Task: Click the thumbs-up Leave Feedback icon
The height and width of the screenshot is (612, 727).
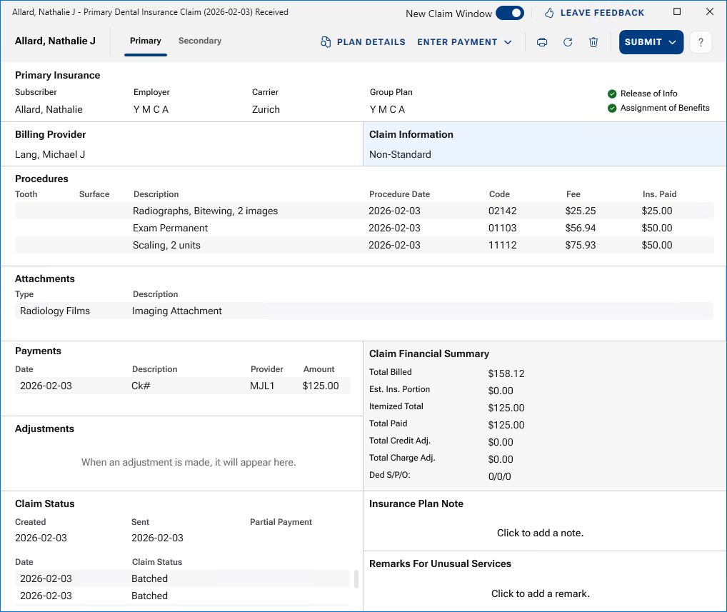Action: 549,13
